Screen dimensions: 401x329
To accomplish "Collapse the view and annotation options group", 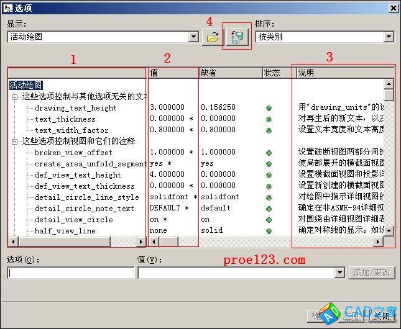I will (x=14, y=142).
